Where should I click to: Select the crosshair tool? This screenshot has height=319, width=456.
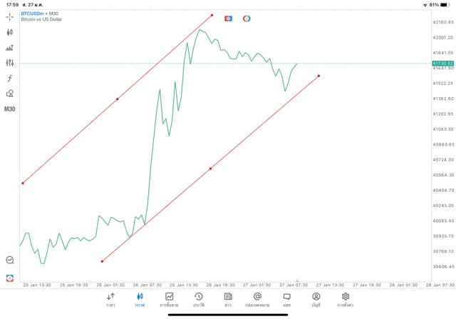(10, 16)
